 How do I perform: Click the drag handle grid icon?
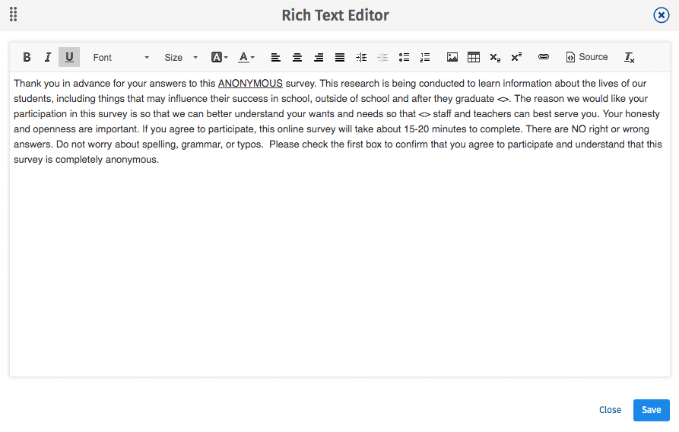14,14
